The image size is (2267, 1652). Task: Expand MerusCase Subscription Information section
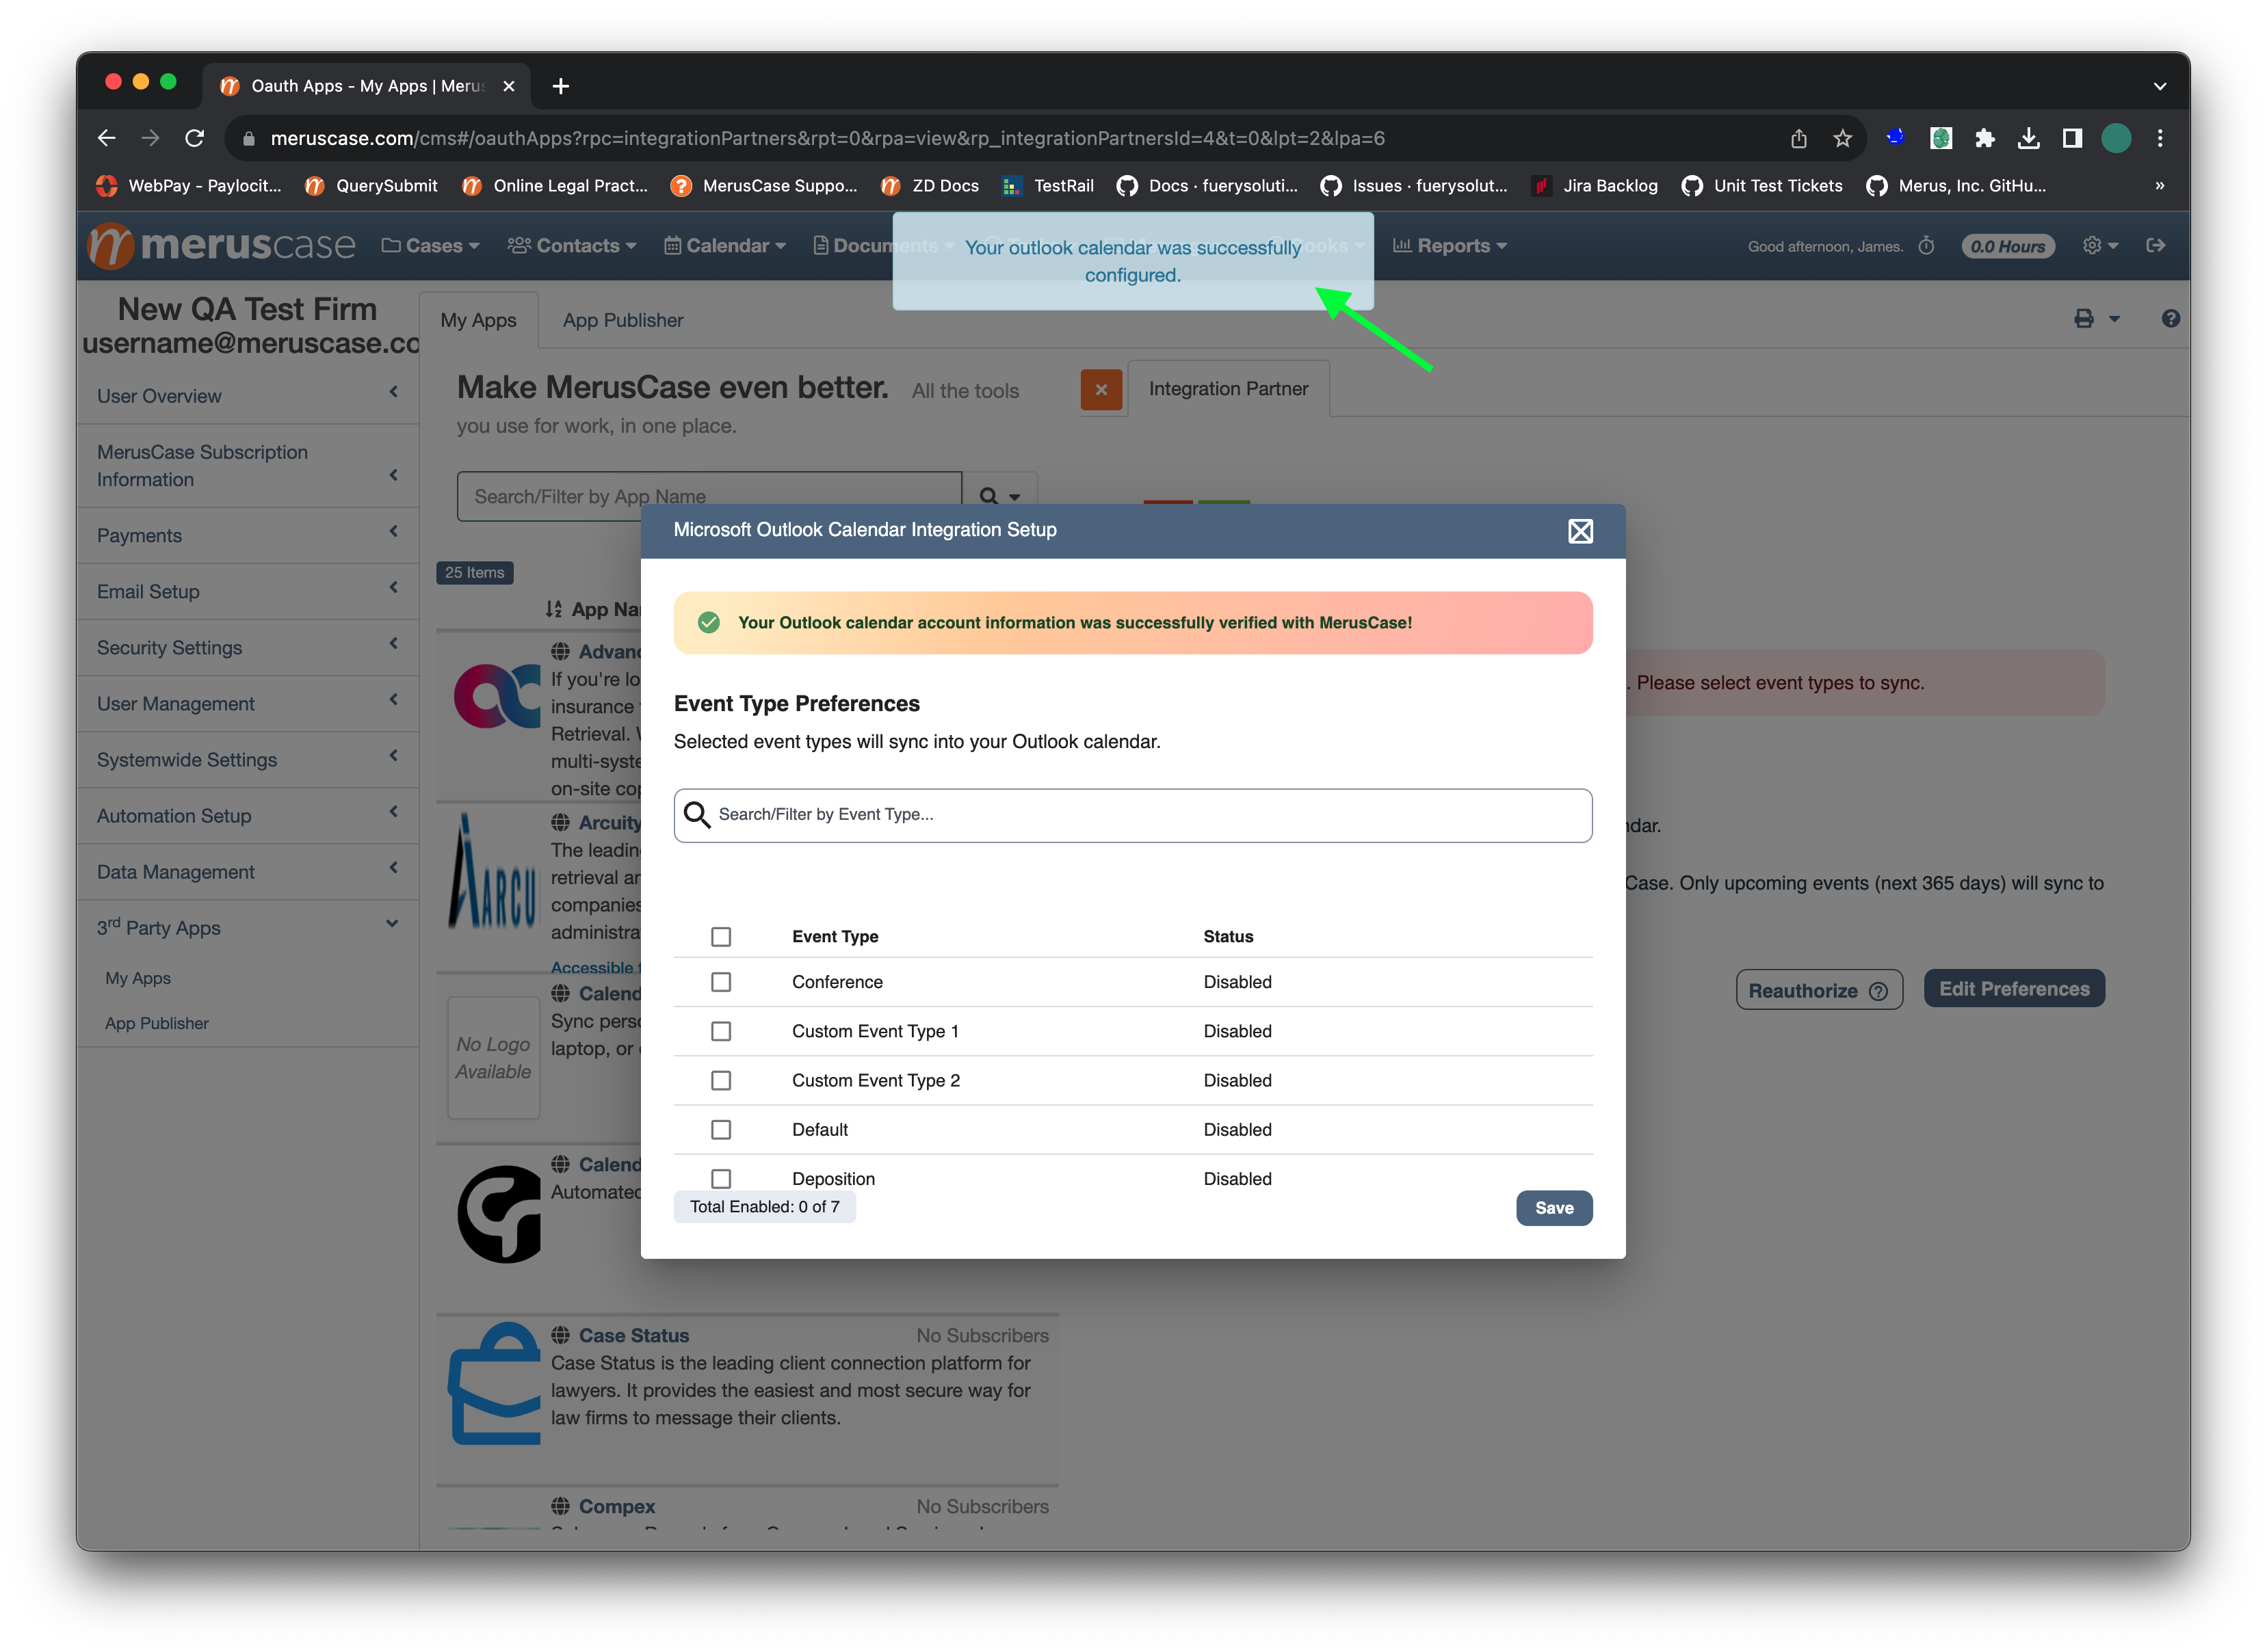coord(247,466)
